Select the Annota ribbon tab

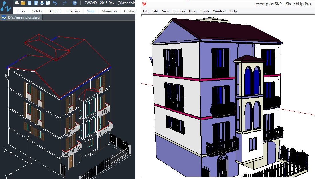point(55,11)
